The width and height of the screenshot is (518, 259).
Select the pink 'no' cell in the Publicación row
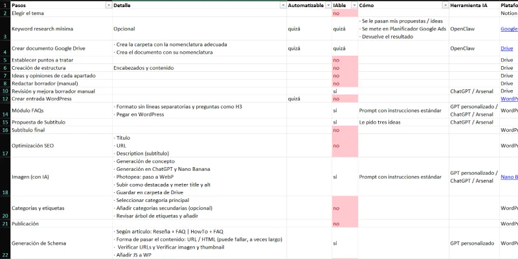coord(345,223)
